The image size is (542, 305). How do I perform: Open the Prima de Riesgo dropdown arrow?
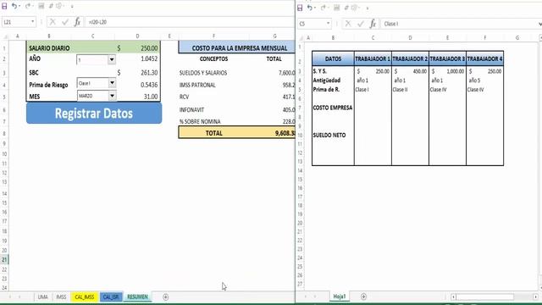click(112, 83)
